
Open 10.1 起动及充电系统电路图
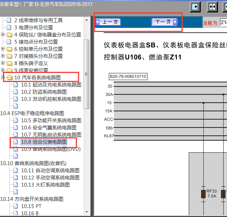coord(51,85)
